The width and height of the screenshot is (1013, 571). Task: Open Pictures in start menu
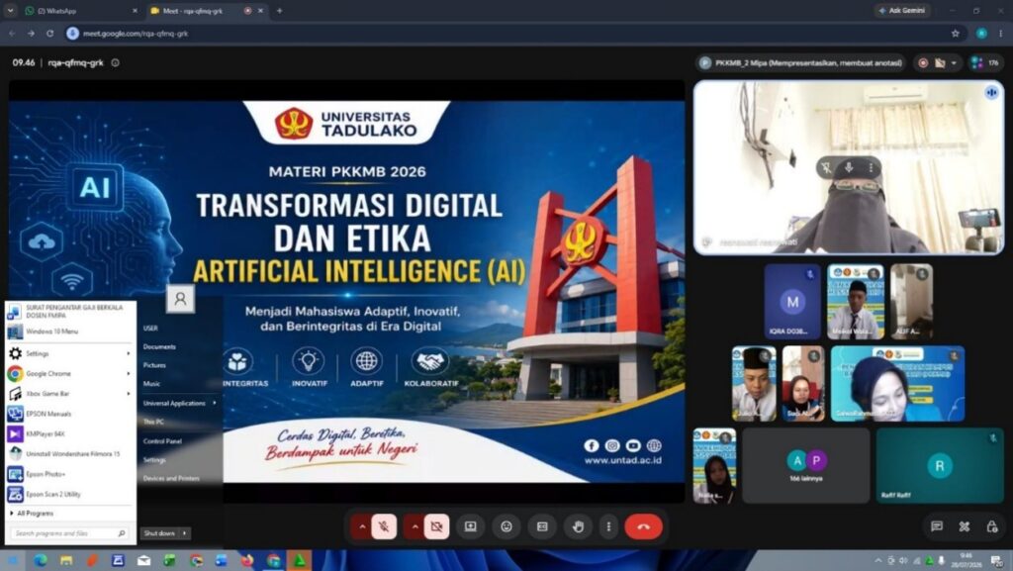click(154, 365)
